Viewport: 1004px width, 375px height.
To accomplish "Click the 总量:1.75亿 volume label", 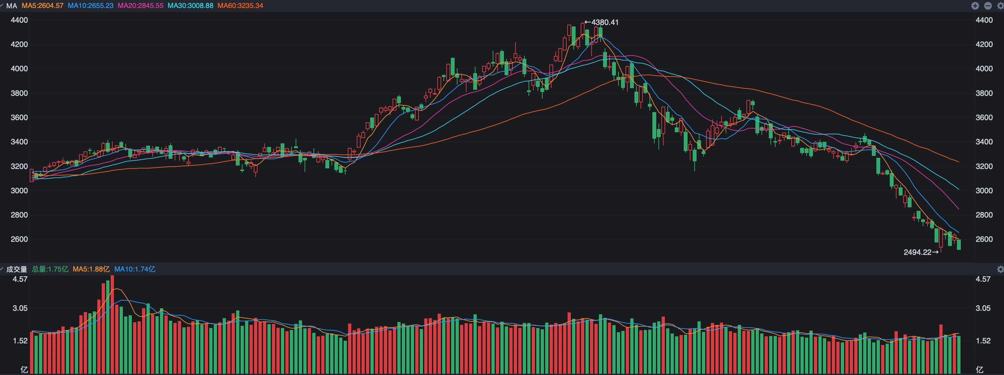I will coord(50,269).
